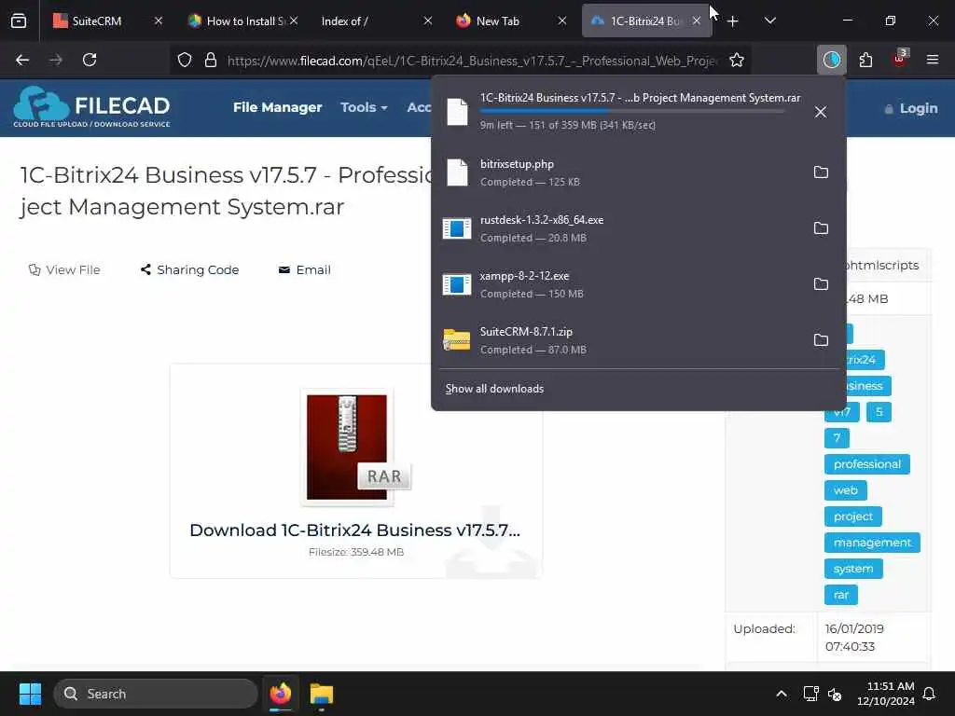955x716 pixels.
Task: Open File Manager menu item
Action: [277, 107]
